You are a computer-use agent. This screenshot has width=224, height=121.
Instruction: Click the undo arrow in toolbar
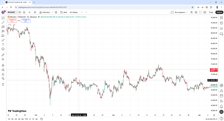point(82,12)
